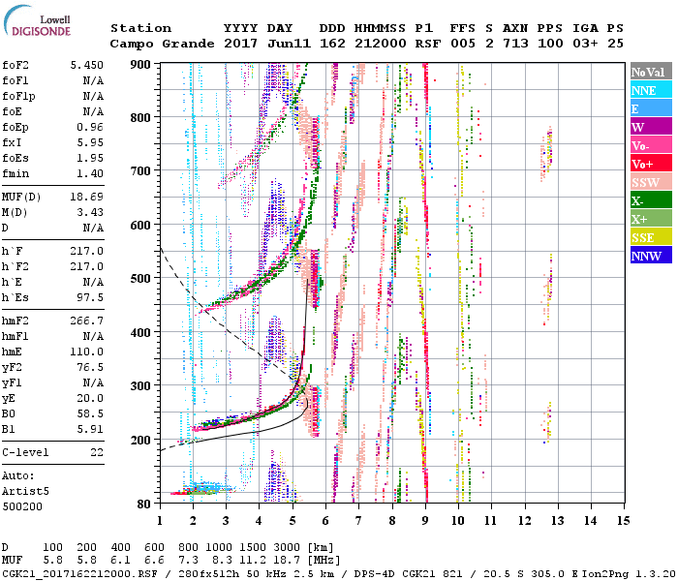Click the 10 MHz frequency axis label

tap(457, 521)
